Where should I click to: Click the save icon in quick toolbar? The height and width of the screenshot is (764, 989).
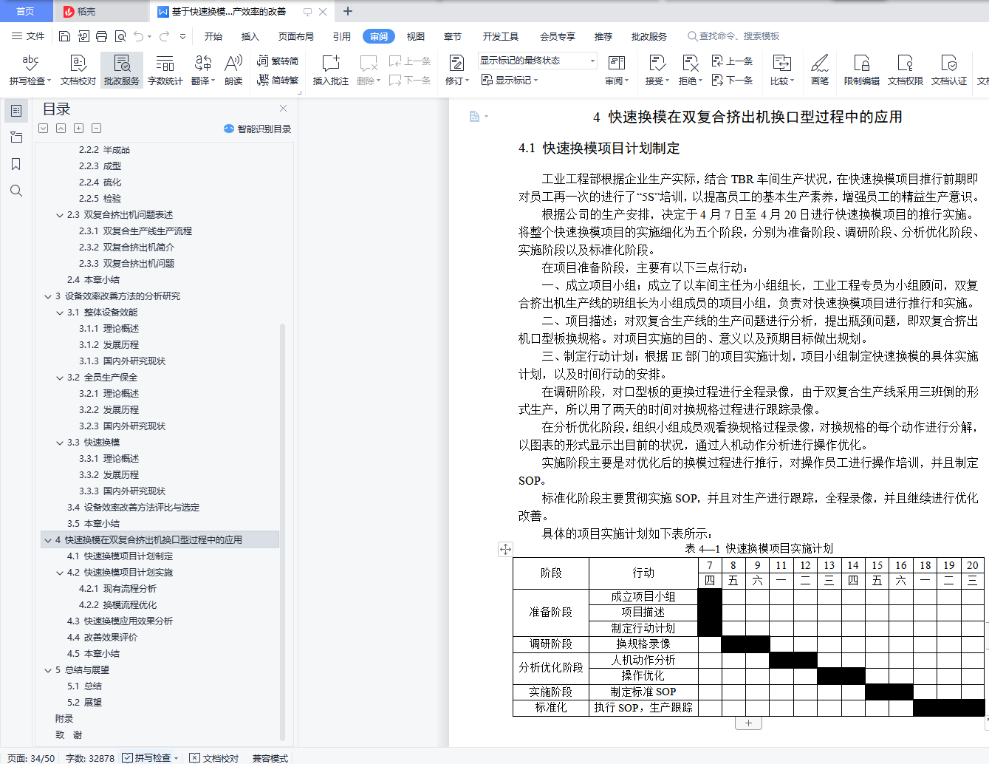tap(64, 36)
